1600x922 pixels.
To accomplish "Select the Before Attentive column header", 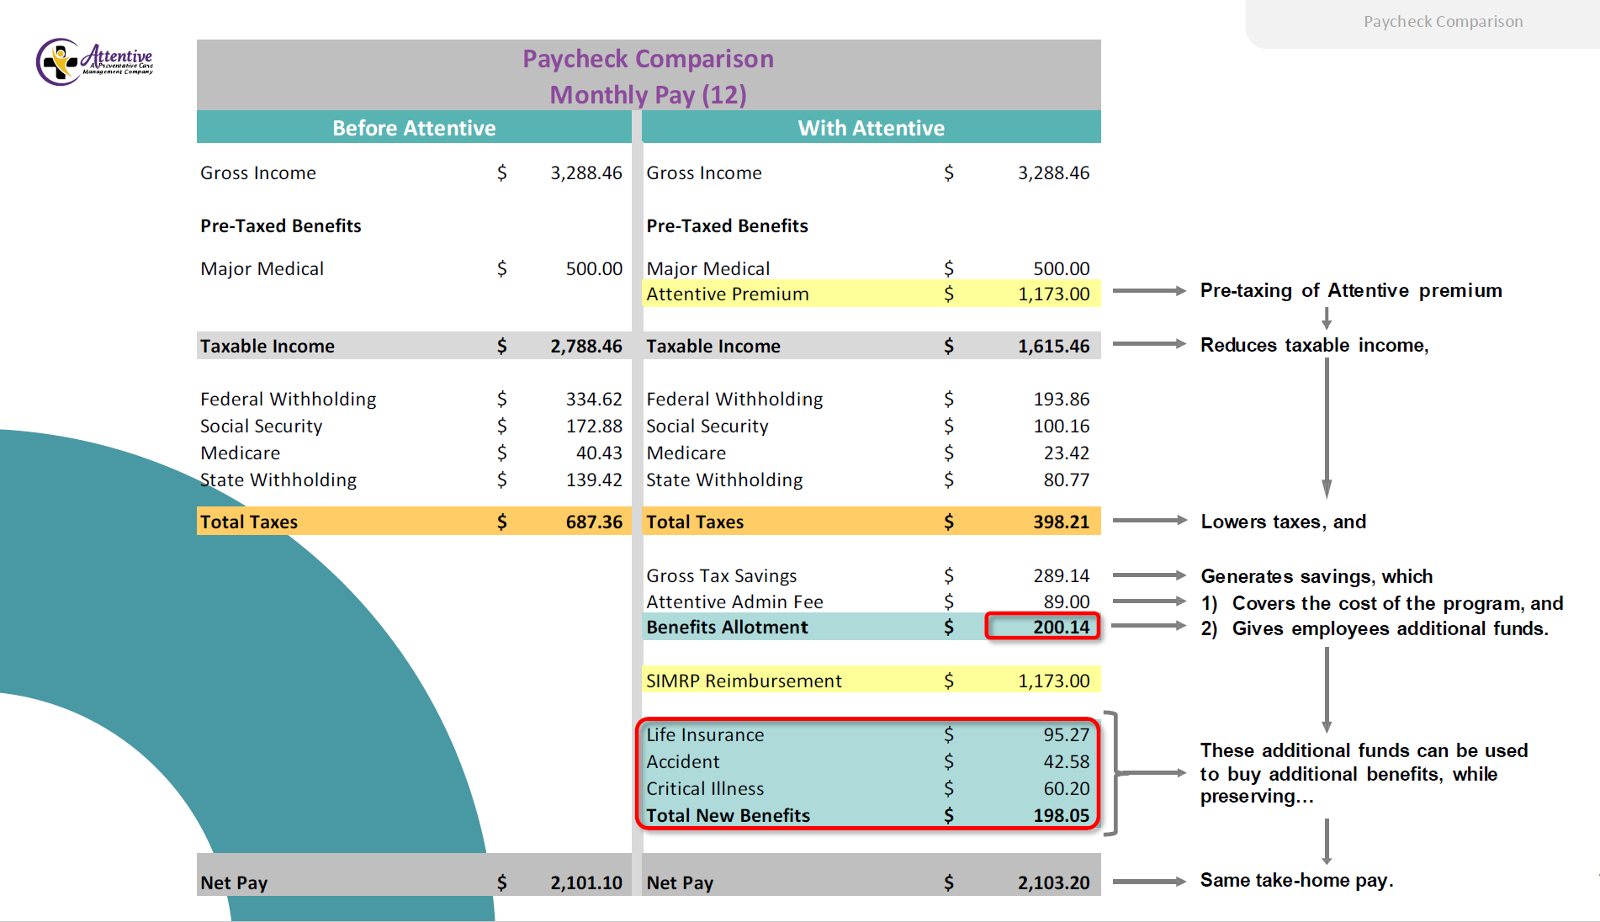I will pos(412,128).
